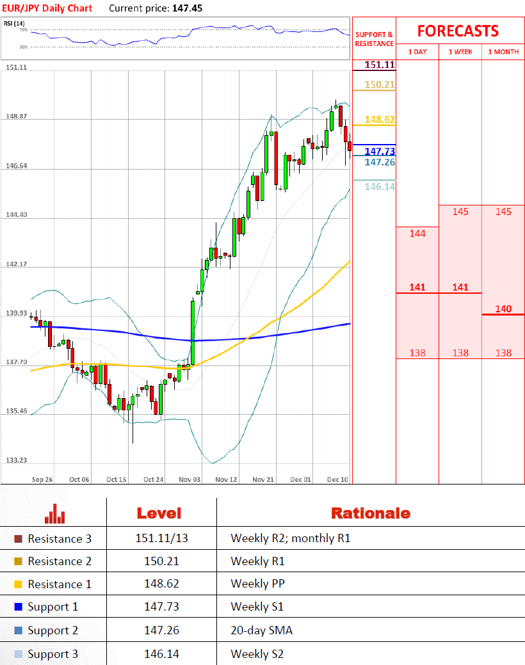Click the 138 value in 1 DAY forecast
The image size is (525, 665).
click(417, 353)
